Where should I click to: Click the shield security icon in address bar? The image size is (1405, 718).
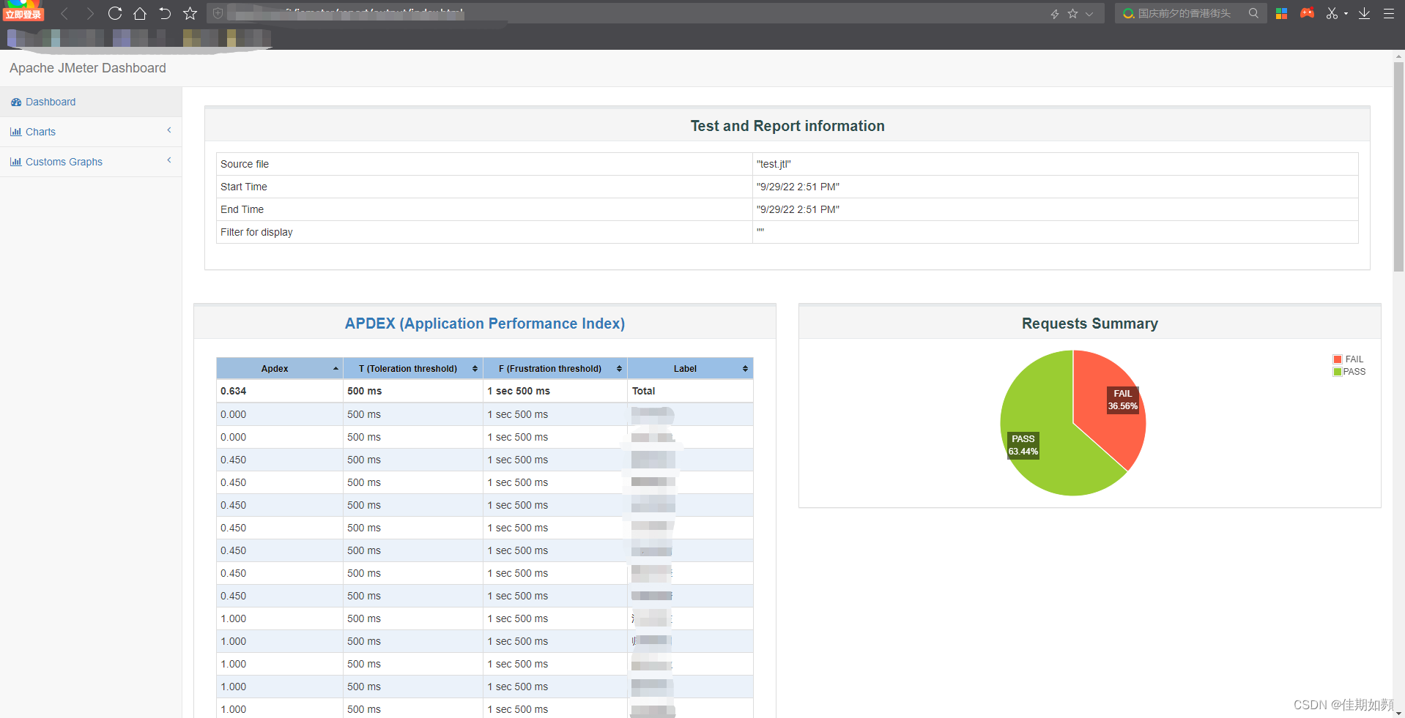click(218, 13)
